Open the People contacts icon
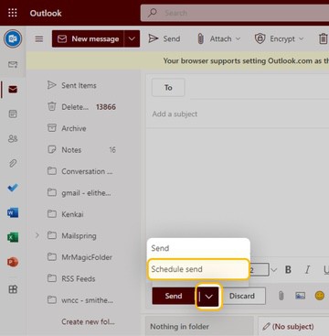 (13, 139)
